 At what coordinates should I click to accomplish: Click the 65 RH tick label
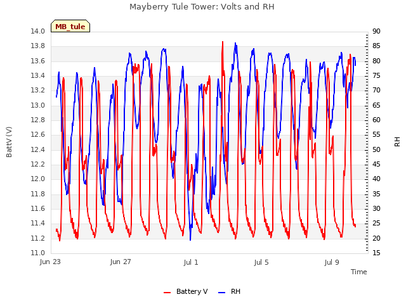pos(376,105)
